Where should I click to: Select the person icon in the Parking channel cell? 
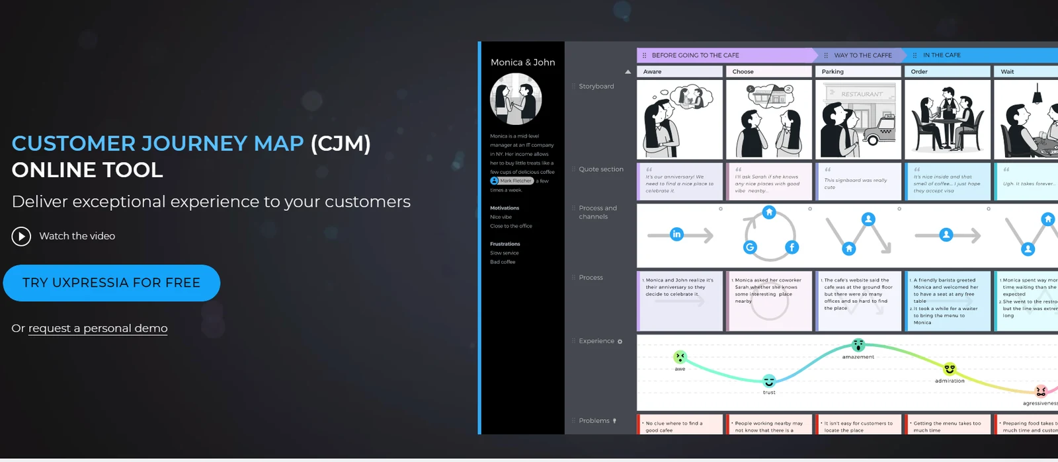tap(869, 219)
